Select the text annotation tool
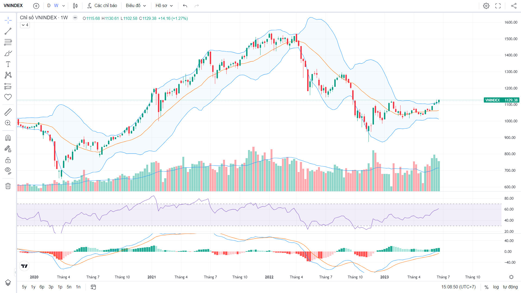Screen dimensions: 521x293 tap(8, 64)
